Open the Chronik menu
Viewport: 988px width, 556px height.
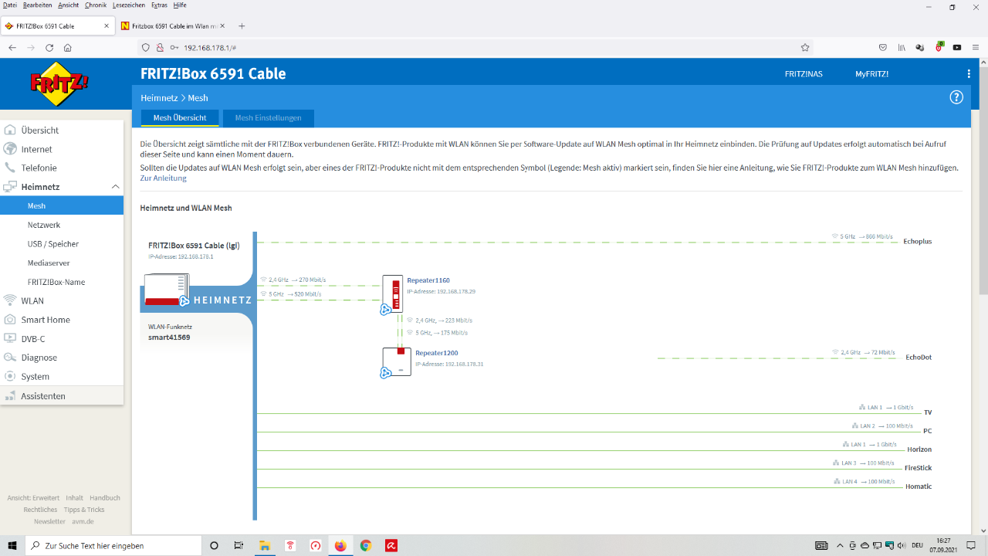[96, 5]
